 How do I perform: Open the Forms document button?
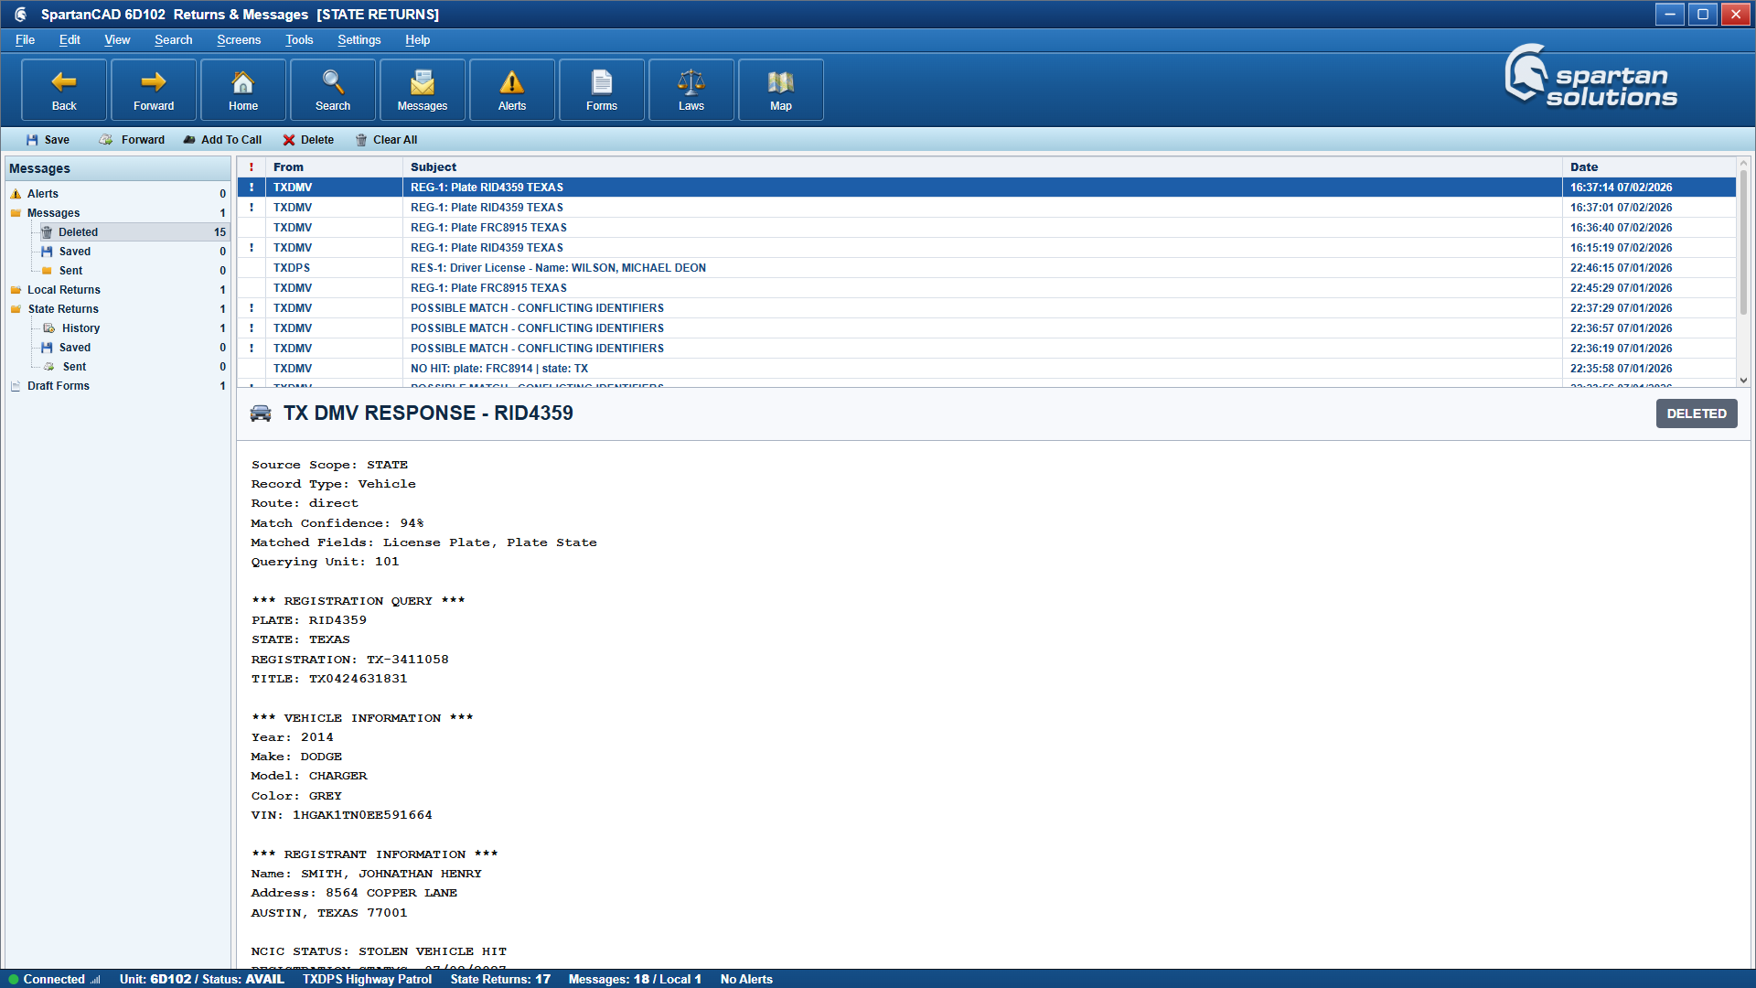tap(602, 90)
